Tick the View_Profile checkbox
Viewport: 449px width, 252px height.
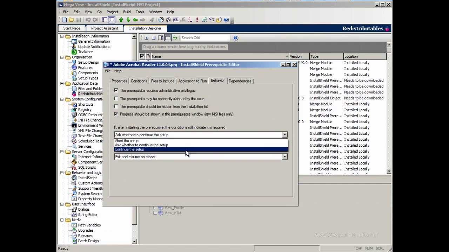155,208
